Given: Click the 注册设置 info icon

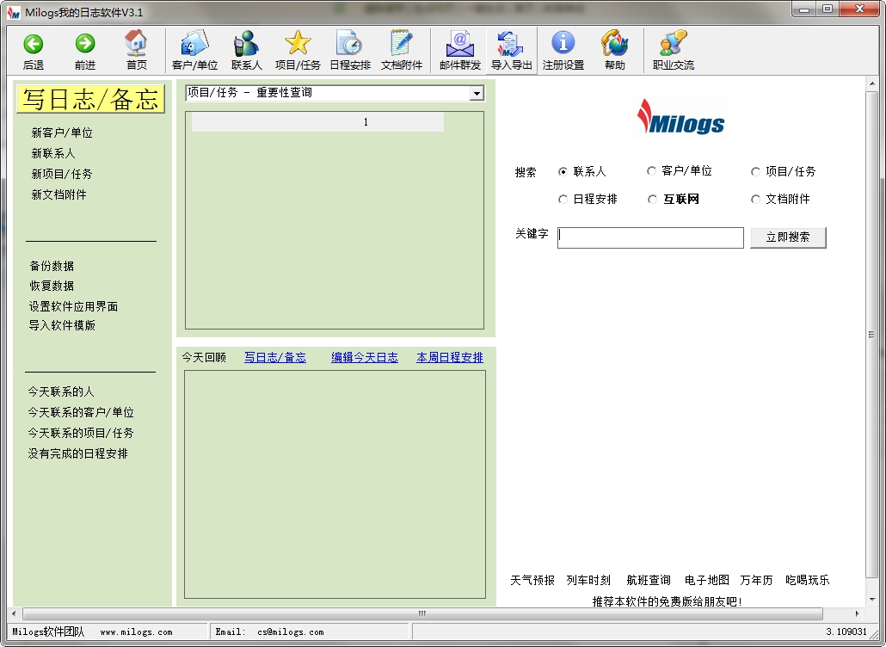Looking at the screenshot, I should (x=563, y=49).
